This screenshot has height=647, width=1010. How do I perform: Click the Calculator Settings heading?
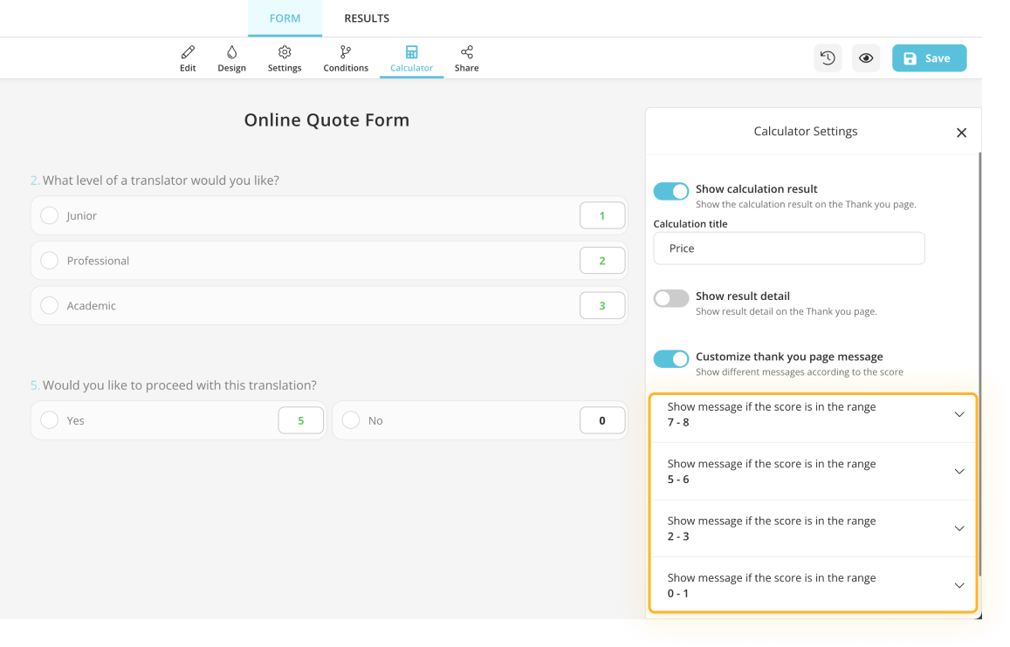[x=805, y=131]
